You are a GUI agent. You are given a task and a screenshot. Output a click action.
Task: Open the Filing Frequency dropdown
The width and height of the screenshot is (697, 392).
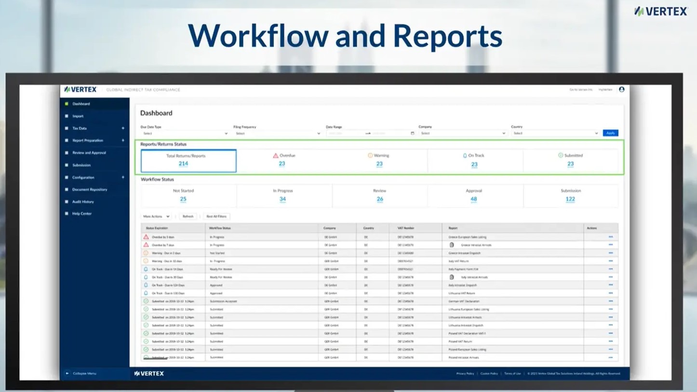(x=279, y=133)
